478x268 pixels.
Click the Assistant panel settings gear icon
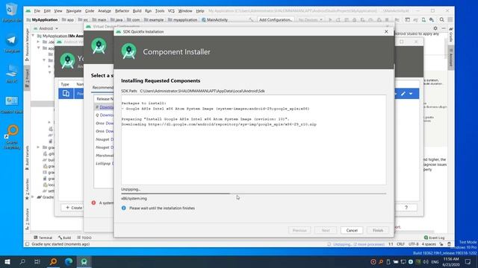tap(435, 28)
